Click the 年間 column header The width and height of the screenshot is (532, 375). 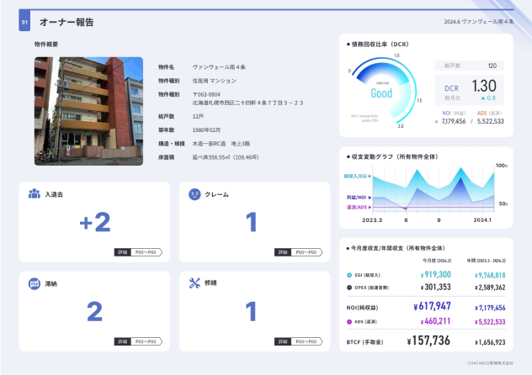click(x=487, y=261)
